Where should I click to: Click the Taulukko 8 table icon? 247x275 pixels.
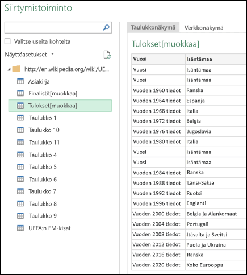[x=20, y=203]
